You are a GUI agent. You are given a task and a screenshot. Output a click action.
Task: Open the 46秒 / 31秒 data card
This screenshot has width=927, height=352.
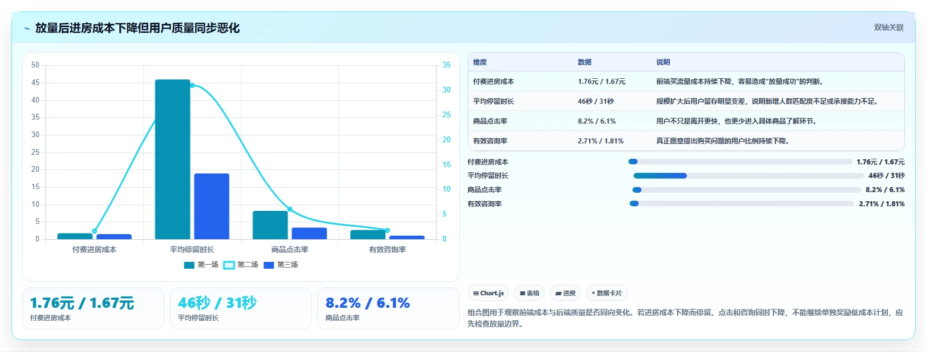(x=241, y=308)
